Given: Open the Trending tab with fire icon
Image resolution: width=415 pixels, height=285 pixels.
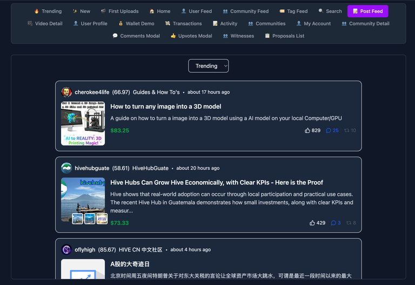Looking at the screenshot, I should pyautogui.click(x=48, y=11).
